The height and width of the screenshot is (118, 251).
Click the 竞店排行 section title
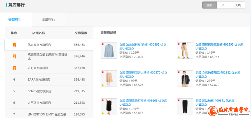coord(17,5)
